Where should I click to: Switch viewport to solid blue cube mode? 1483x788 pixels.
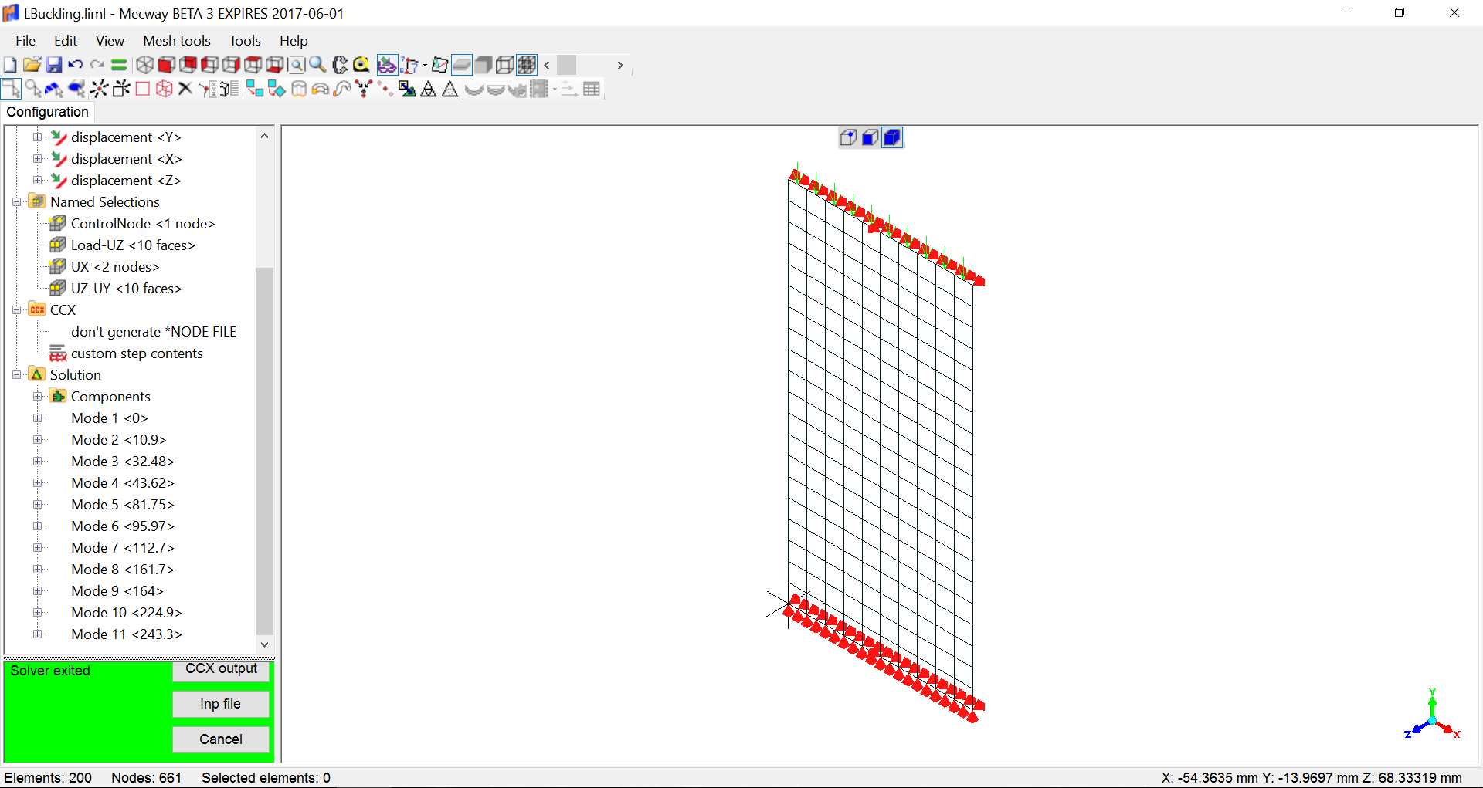(x=891, y=137)
